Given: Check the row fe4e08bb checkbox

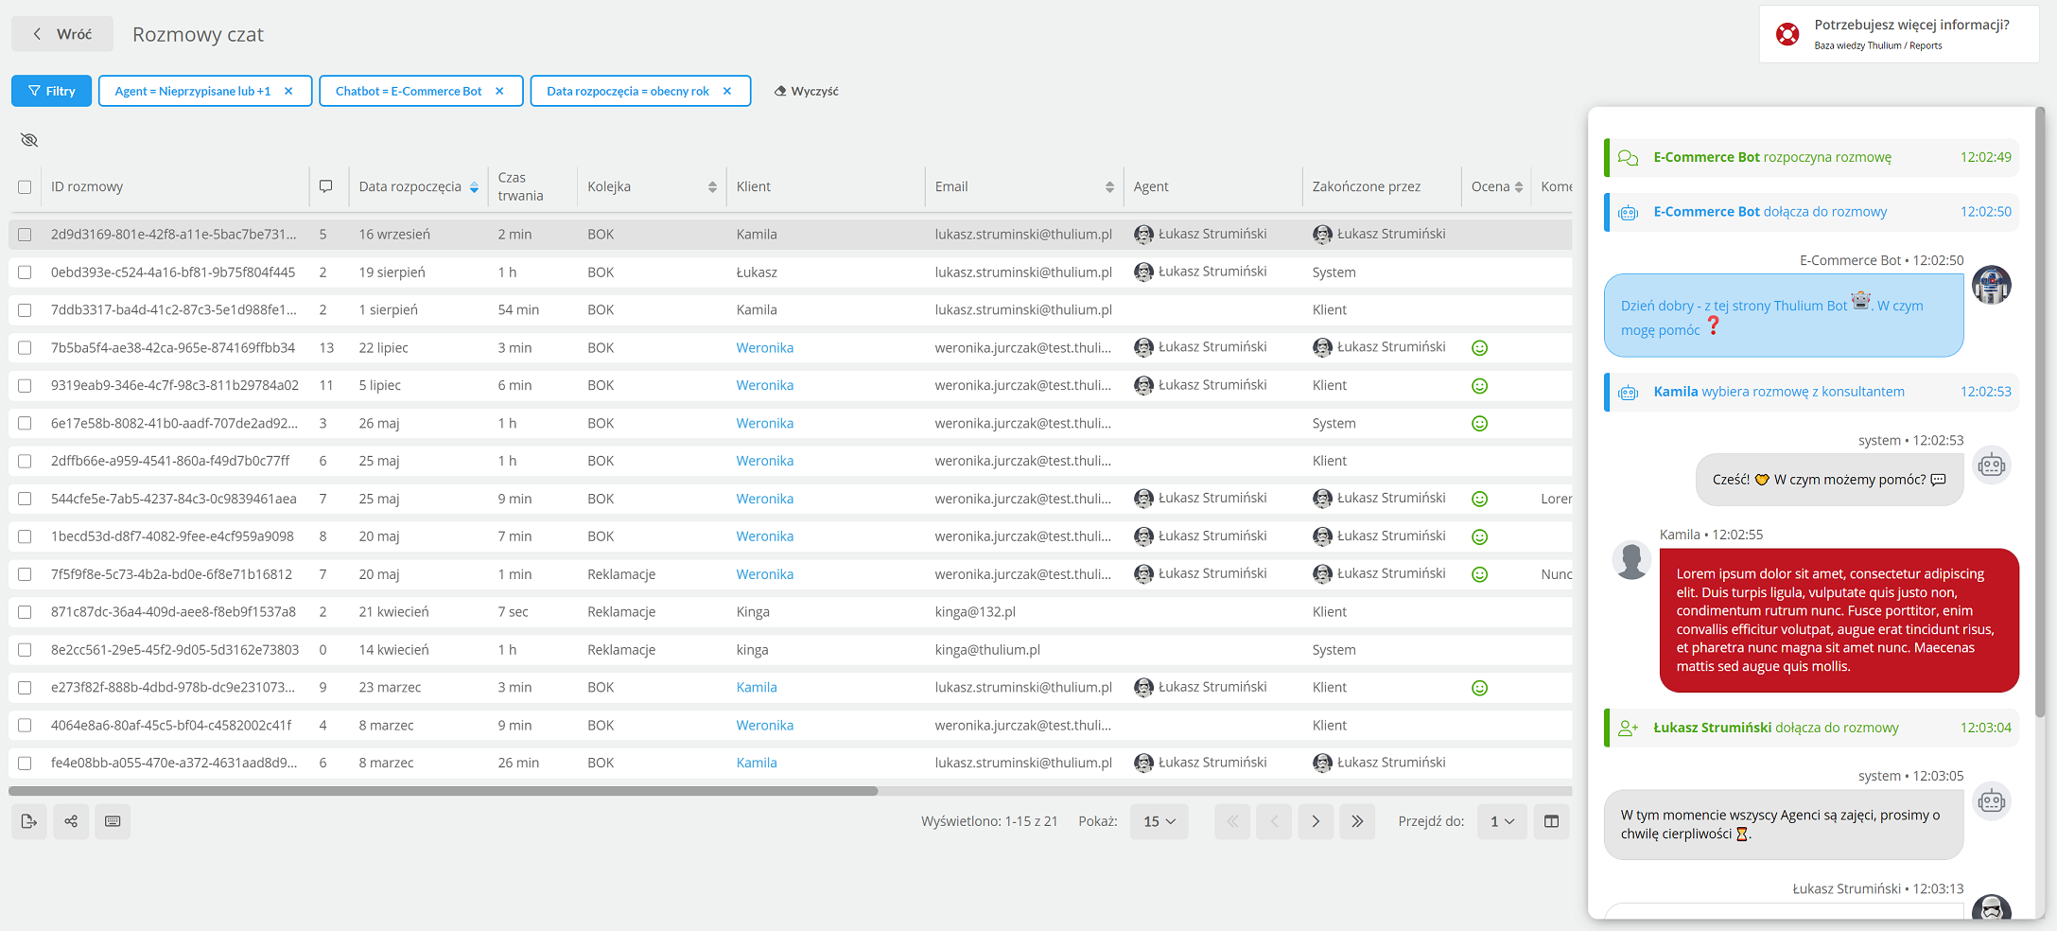Looking at the screenshot, I should pyautogui.click(x=25, y=764).
